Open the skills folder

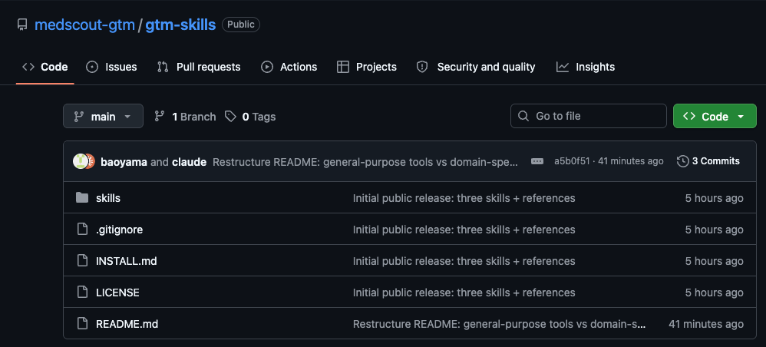108,198
